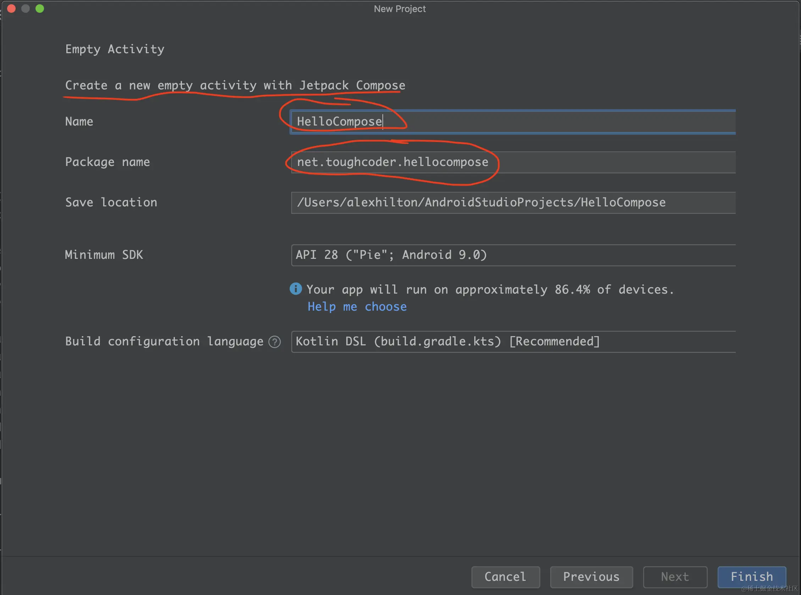Viewport: 801px width, 595px height.
Task: Click the info icon next to device percentage
Action: coord(297,289)
